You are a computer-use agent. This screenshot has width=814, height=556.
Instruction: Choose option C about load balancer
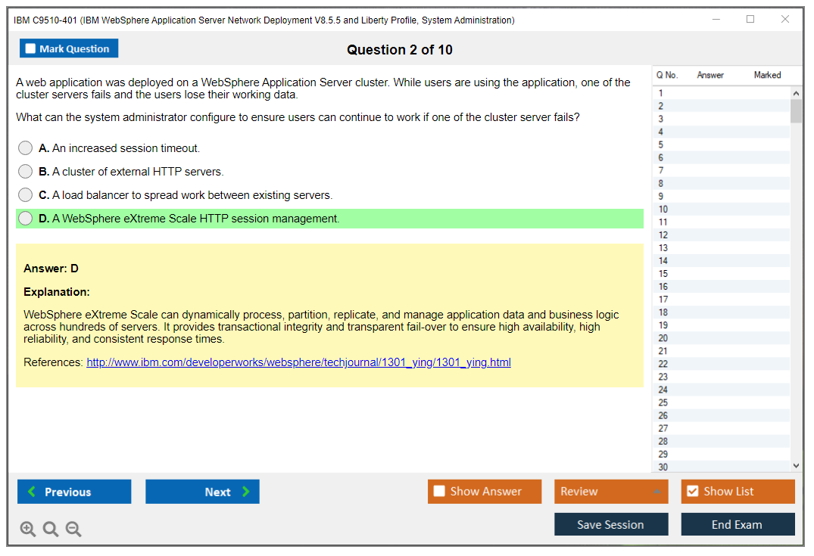click(26, 195)
